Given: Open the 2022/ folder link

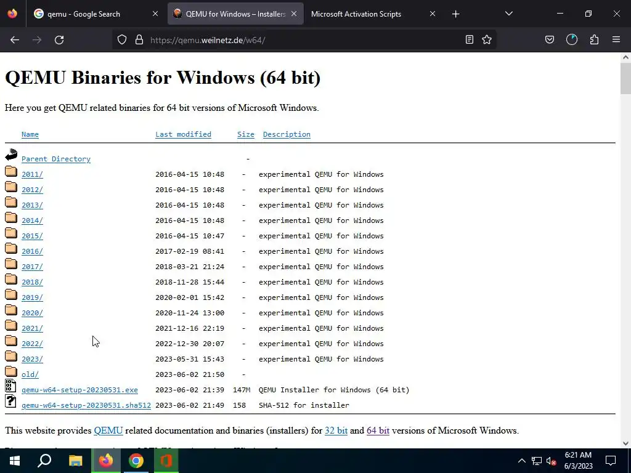Looking at the screenshot, I should pyautogui.click(x=32, y=344).
